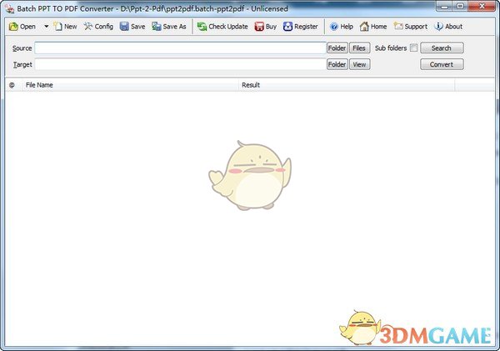500x351 pixels.
Task: Click the Target Folder button
Action: pyautogui.click(x=337, y=64)
